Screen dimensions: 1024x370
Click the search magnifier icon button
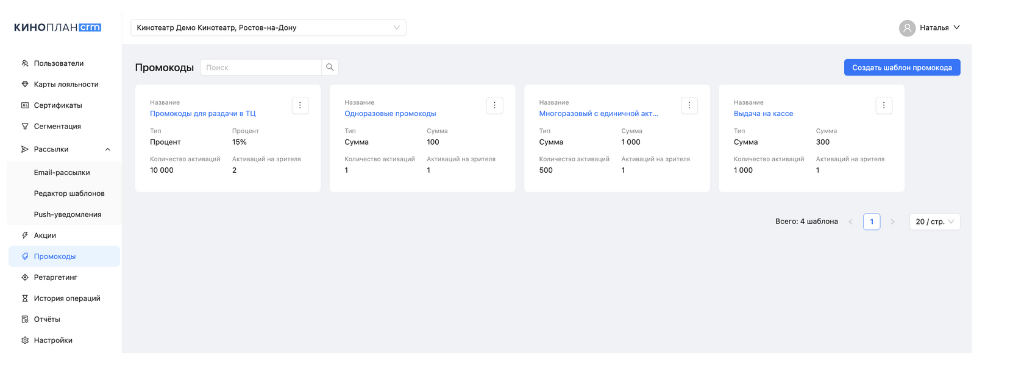point(330,68)
